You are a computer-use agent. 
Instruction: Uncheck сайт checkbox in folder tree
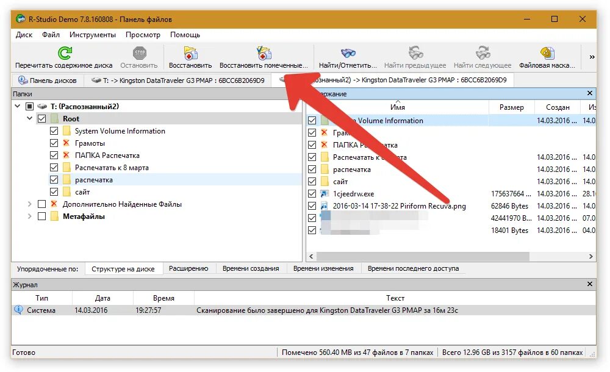tap(54, 192)
